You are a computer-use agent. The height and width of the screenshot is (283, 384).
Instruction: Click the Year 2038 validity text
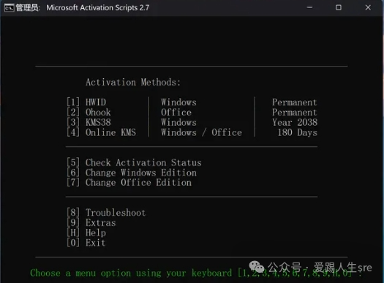pos(295,122)
